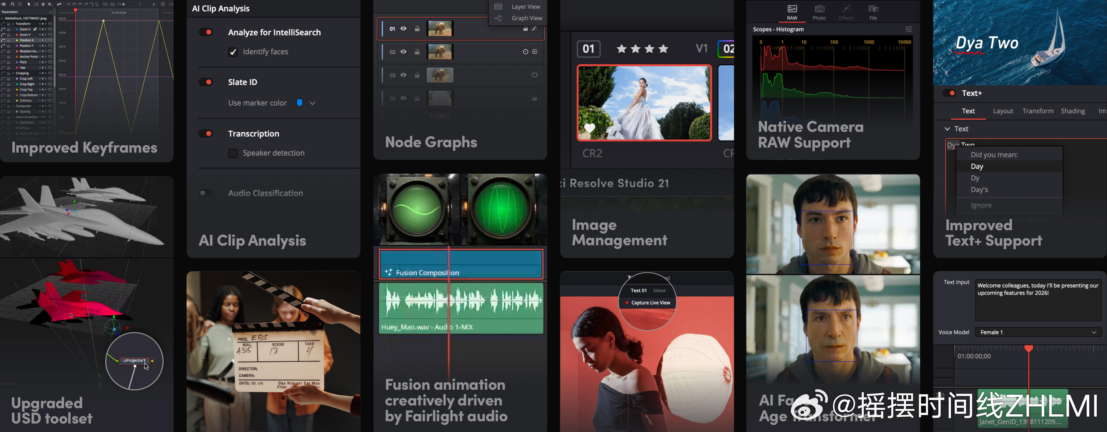1107x432 pixels.
Task: Reset the Position X parameter
Action: [50, 40]
